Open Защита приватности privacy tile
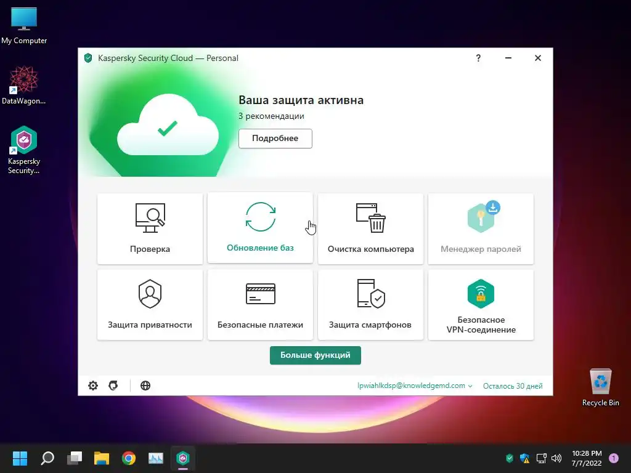Image resolution: width=631 pixels, height=473 pixels. 150,305
